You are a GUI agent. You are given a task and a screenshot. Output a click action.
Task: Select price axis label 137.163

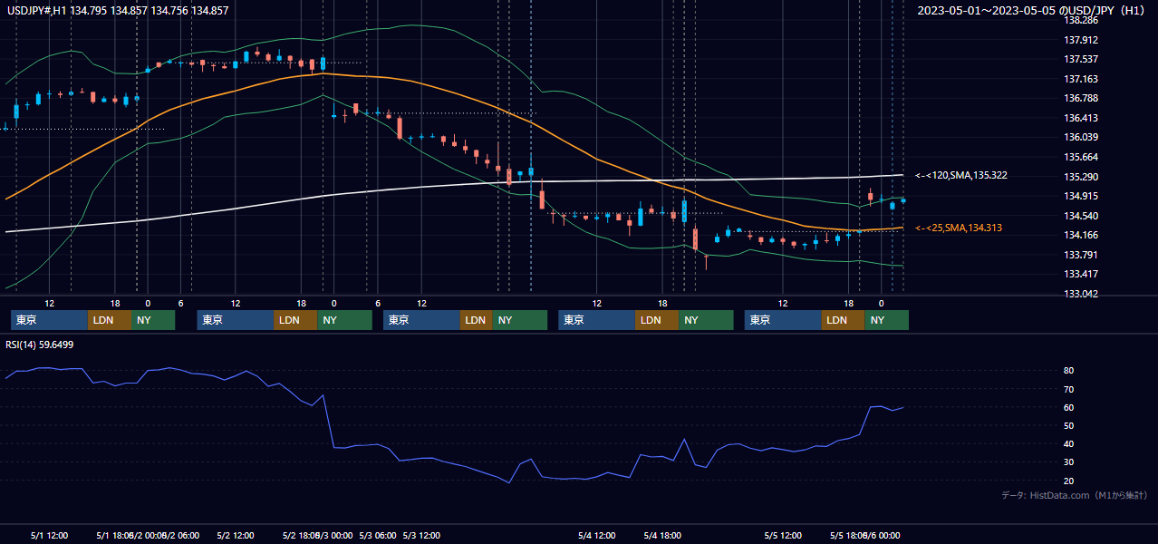click(1081, 79)
